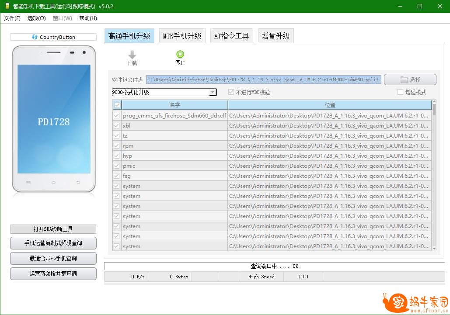Click scrollbar down arrow of file list

click(x=434, y=249)
